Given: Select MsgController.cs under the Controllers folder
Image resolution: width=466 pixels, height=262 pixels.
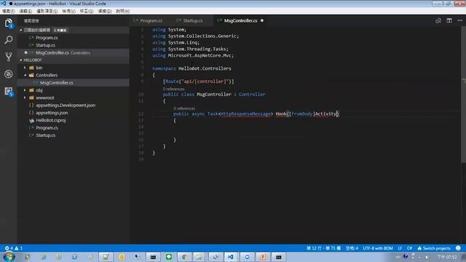Looking at the screenshot, I should (x=74, y=82).
